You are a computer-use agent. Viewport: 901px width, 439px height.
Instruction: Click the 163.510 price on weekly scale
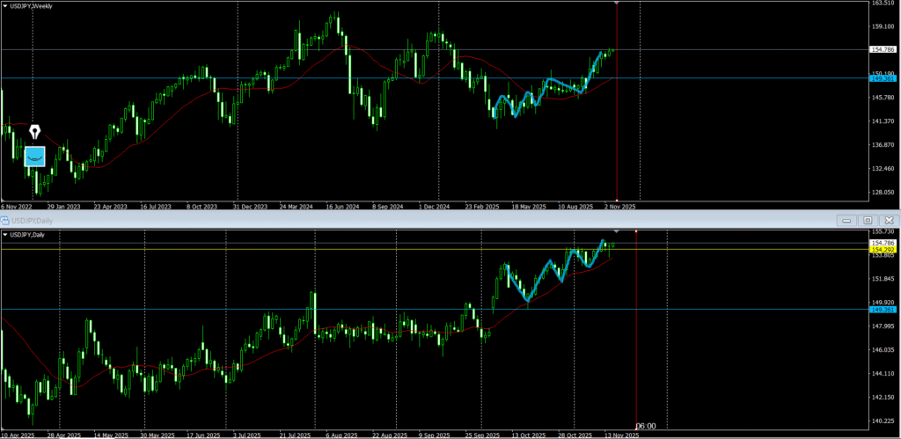point(883,4)
